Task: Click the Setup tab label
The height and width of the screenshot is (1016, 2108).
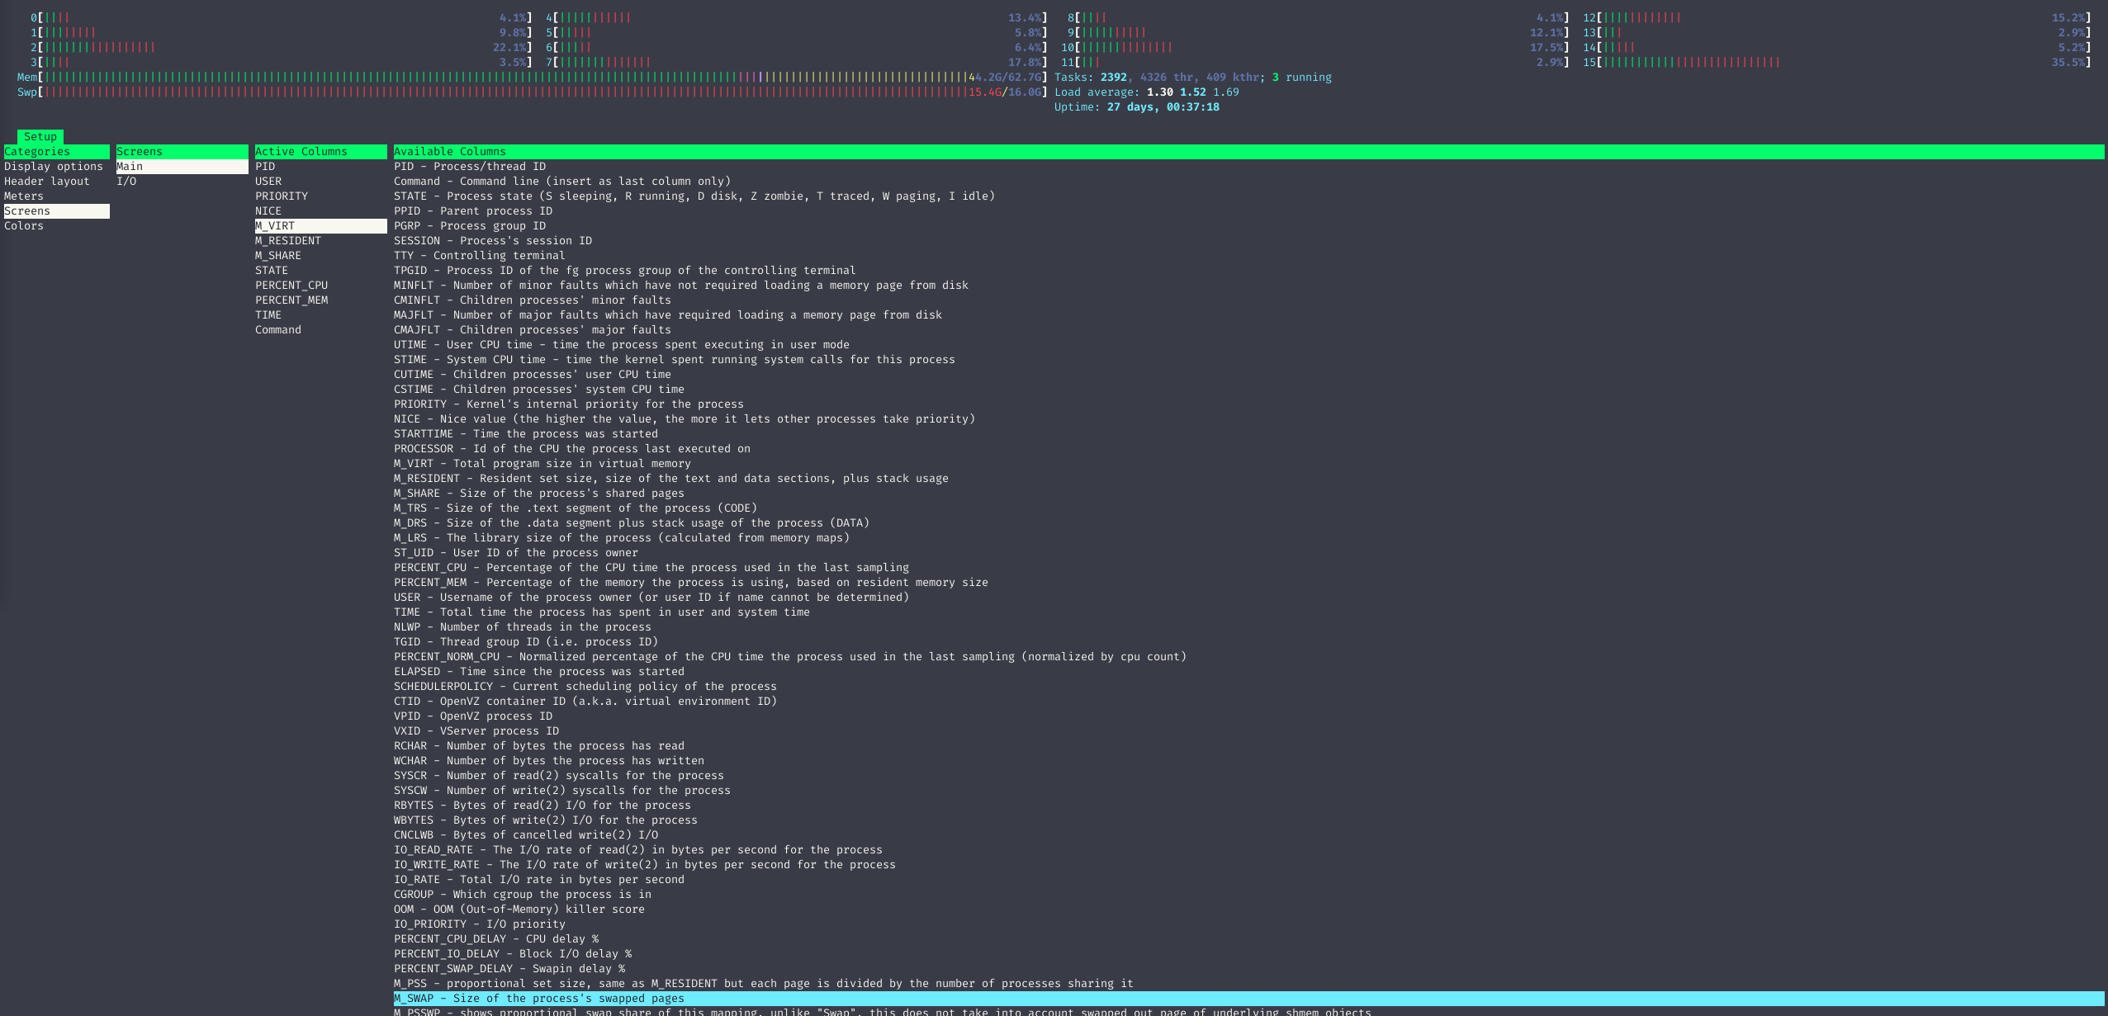Action: [40, 137]
